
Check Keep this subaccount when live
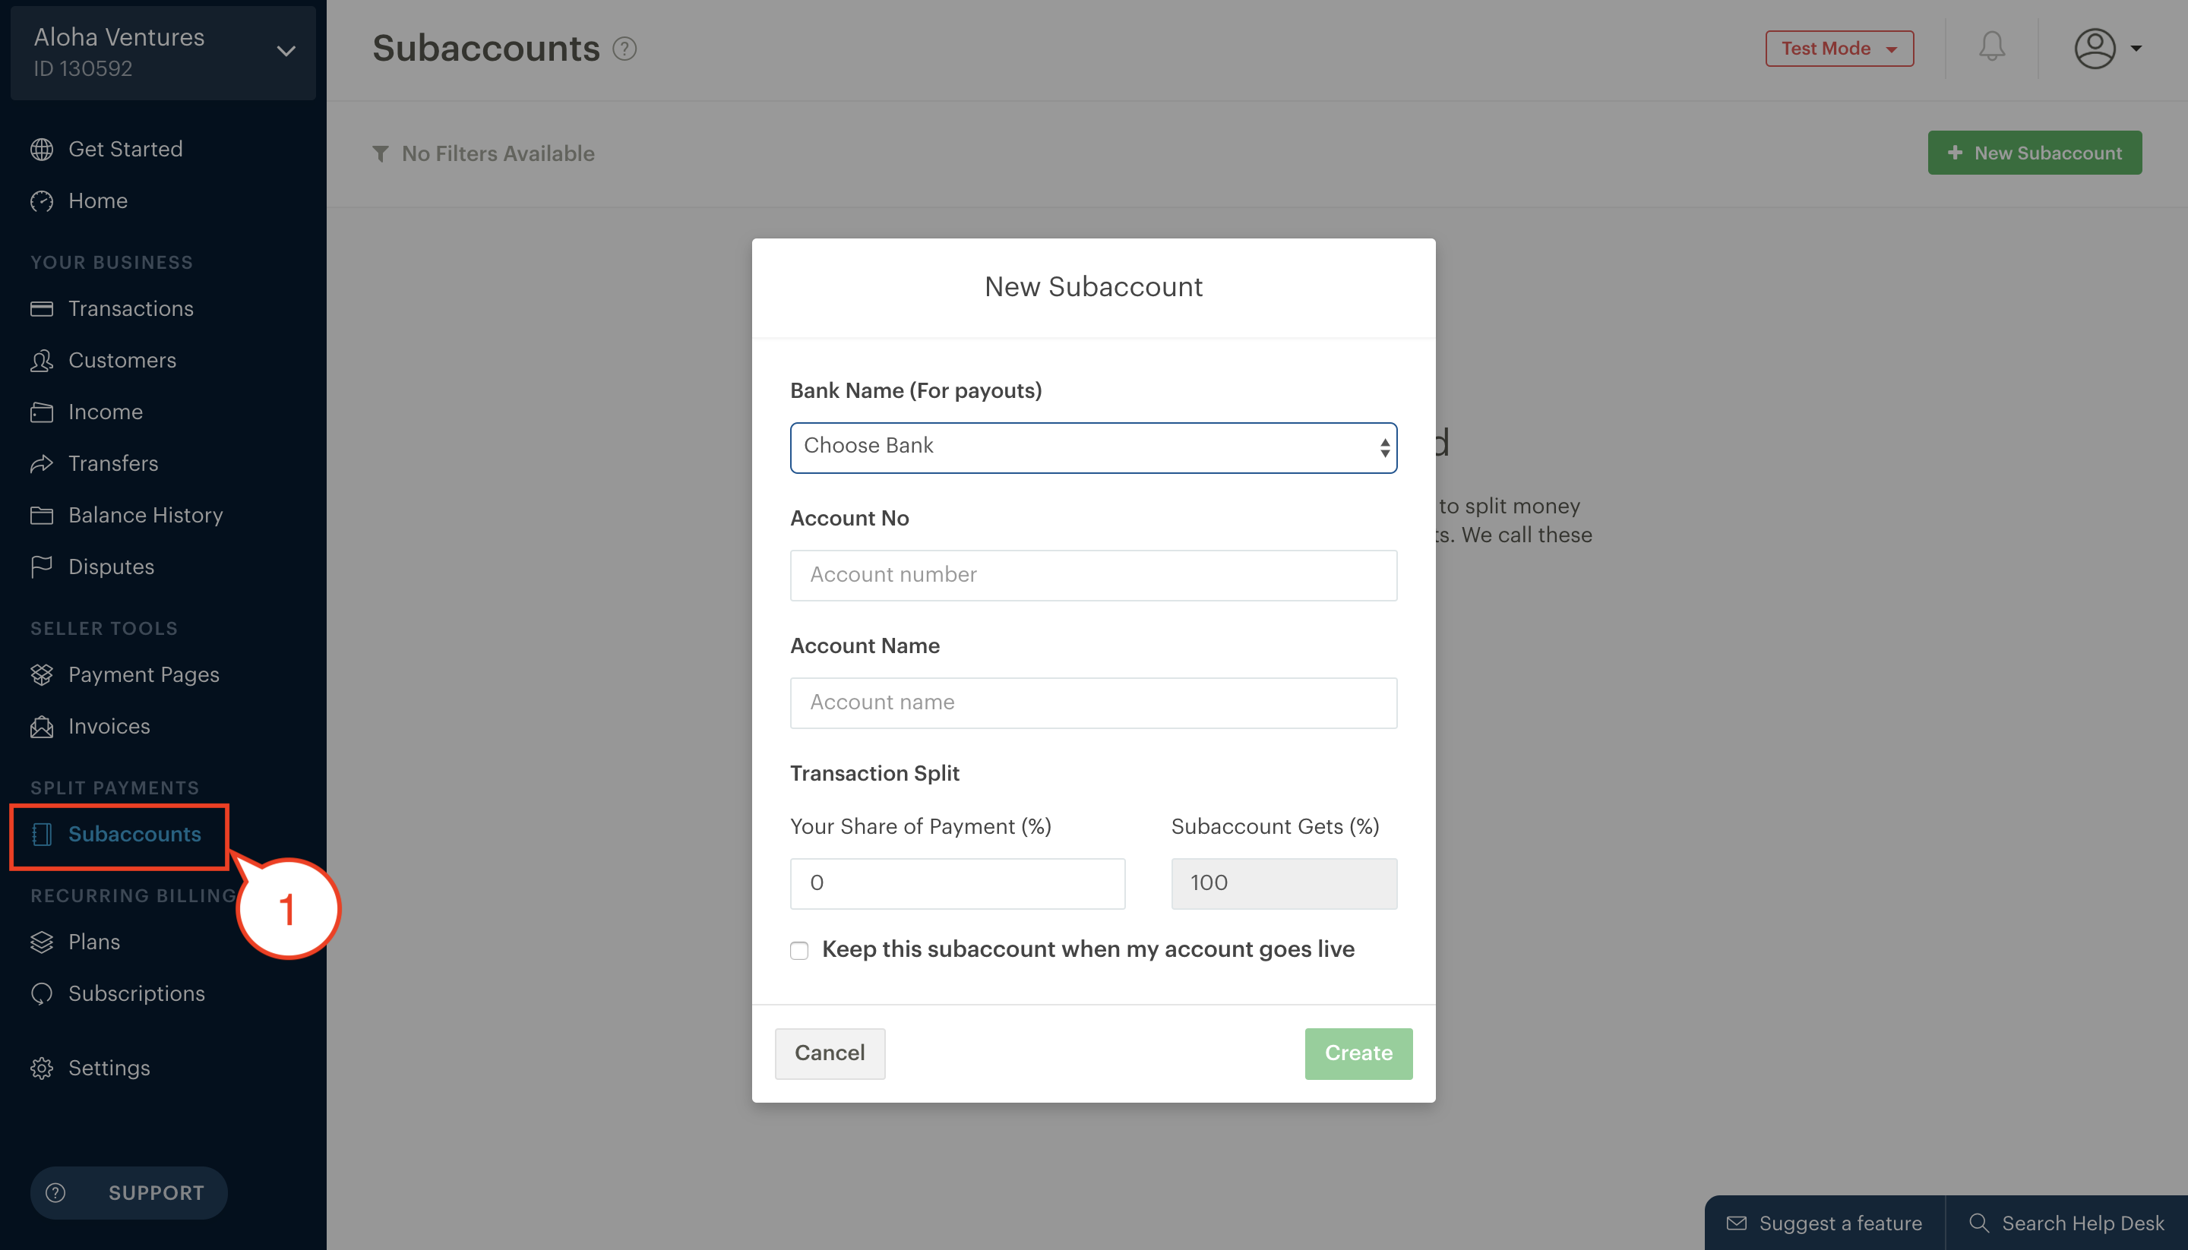coord(799,950)
